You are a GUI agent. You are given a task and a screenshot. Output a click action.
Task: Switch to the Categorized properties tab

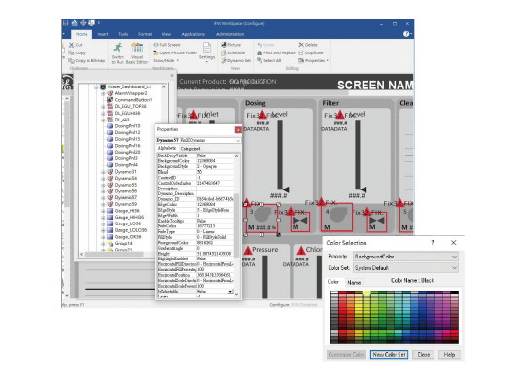[x=191, y=149]
